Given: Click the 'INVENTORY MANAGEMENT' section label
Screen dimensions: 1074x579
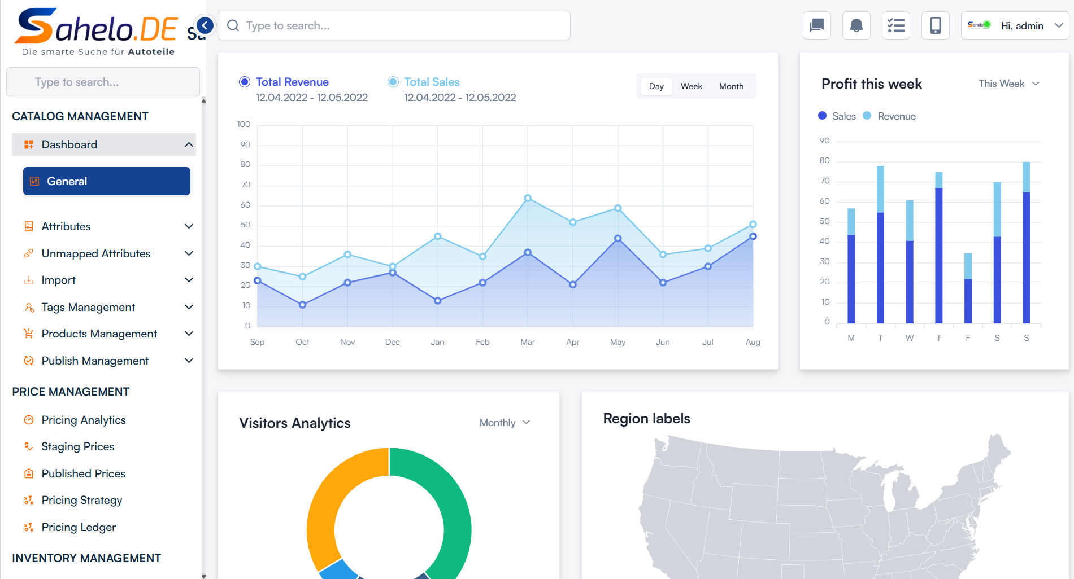Looking at the screenshot, I should point(86,558).
